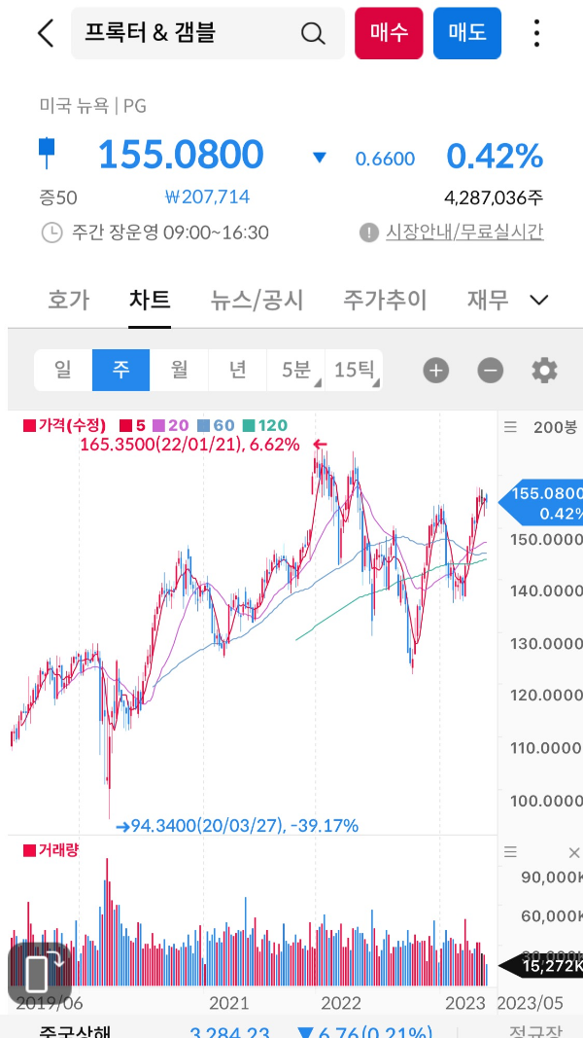583x1038 pixels.
Task: Open the three-dot overflow menu
Action: (x=535, y=32)
